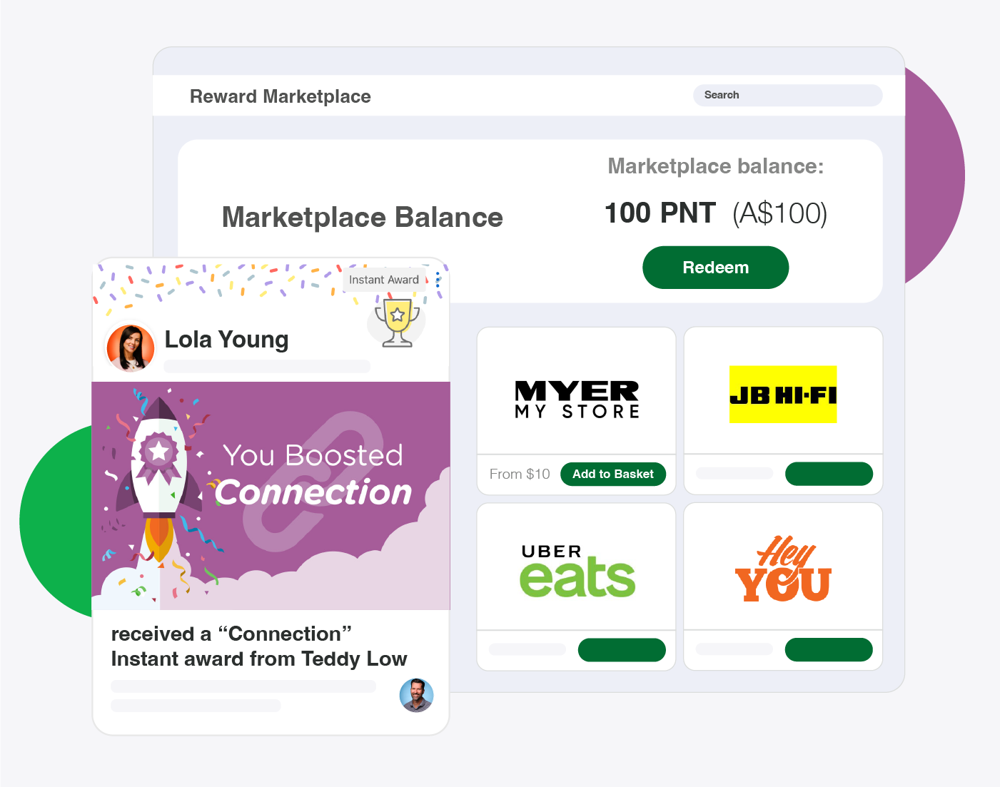Click the You Boosted Connection banner
The width and height of the screenshot is (1000, 787).
[271, 496]
